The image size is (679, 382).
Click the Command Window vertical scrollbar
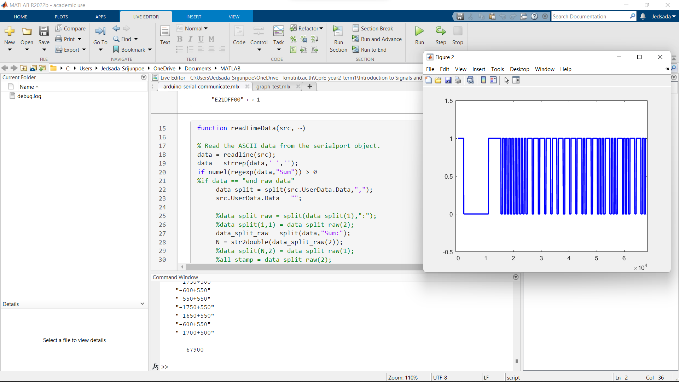516,361
